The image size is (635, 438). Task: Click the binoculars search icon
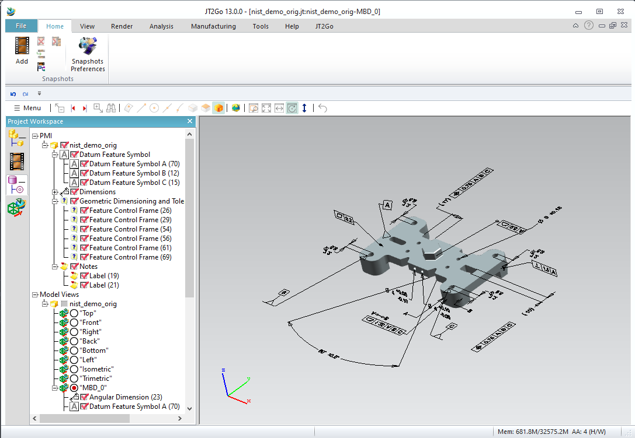click(111, 108)
